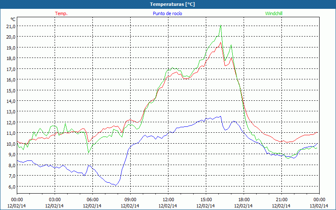The height and width of the screenshot is (210, 336).
Task: Click the '03:00' time axis label
Action: click(x=55, y=200)
